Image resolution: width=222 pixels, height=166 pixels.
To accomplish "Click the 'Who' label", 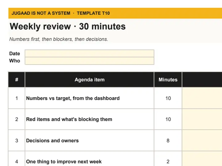I will click(x=15, y=61).
